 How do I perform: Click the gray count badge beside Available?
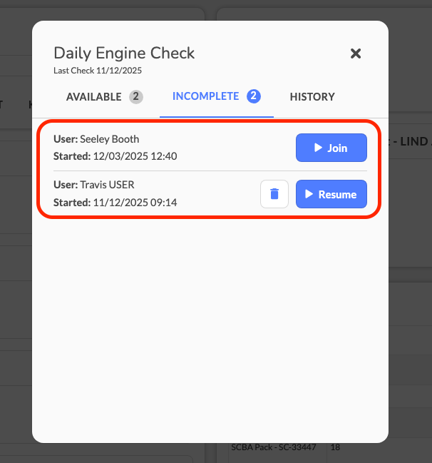(135, 97)
